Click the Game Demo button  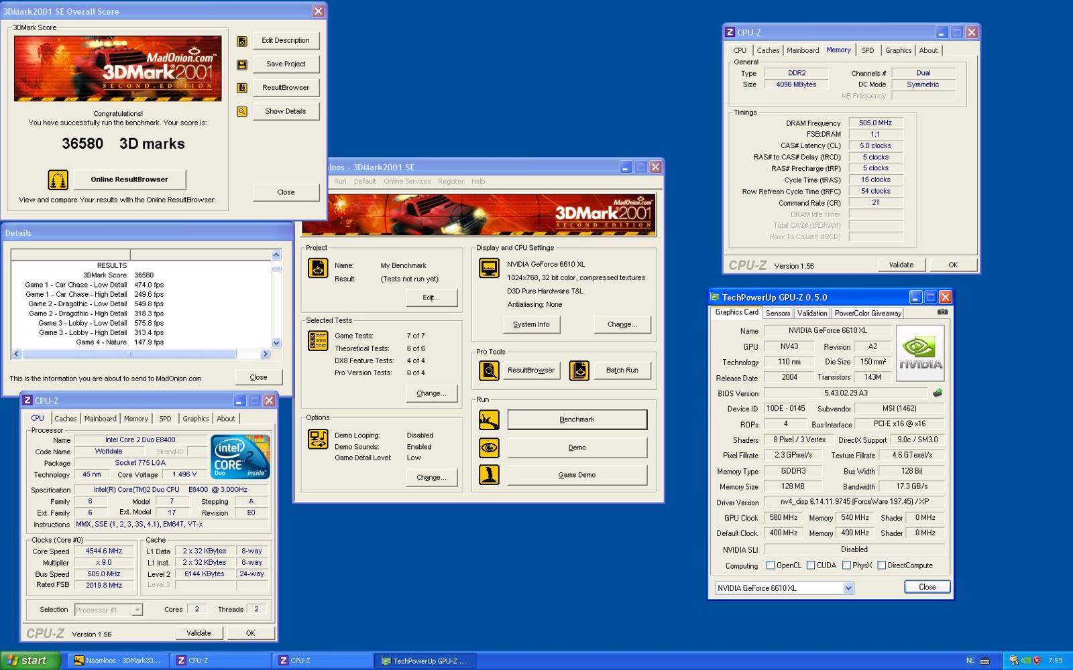coord(577,475)
